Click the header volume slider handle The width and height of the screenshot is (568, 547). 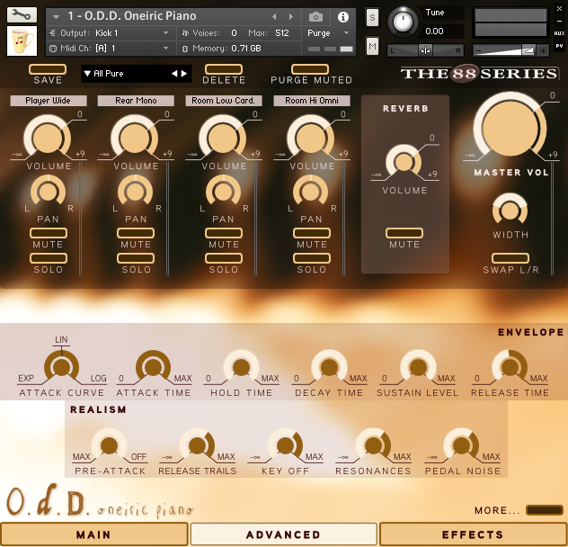528,50
